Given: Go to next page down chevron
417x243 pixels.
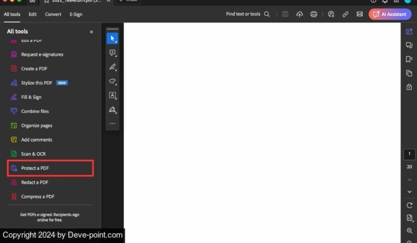Looking at the screenshot, I should click(x=409, y=192).
